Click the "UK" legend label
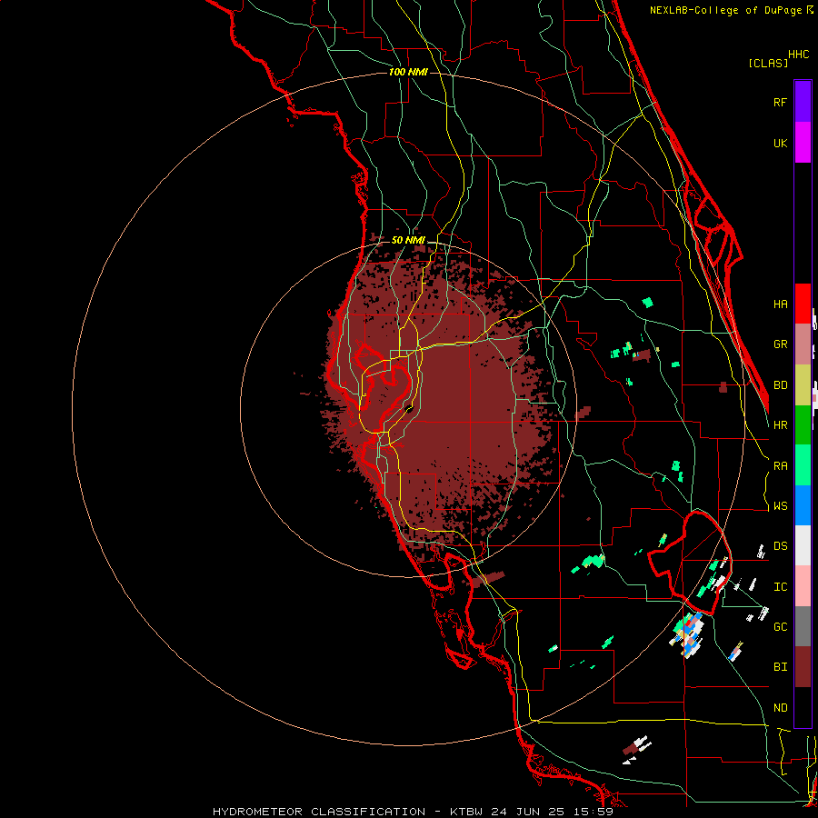 [x=780, y=143]
